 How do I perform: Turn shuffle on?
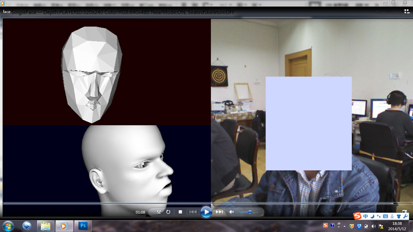coord(159,212)
